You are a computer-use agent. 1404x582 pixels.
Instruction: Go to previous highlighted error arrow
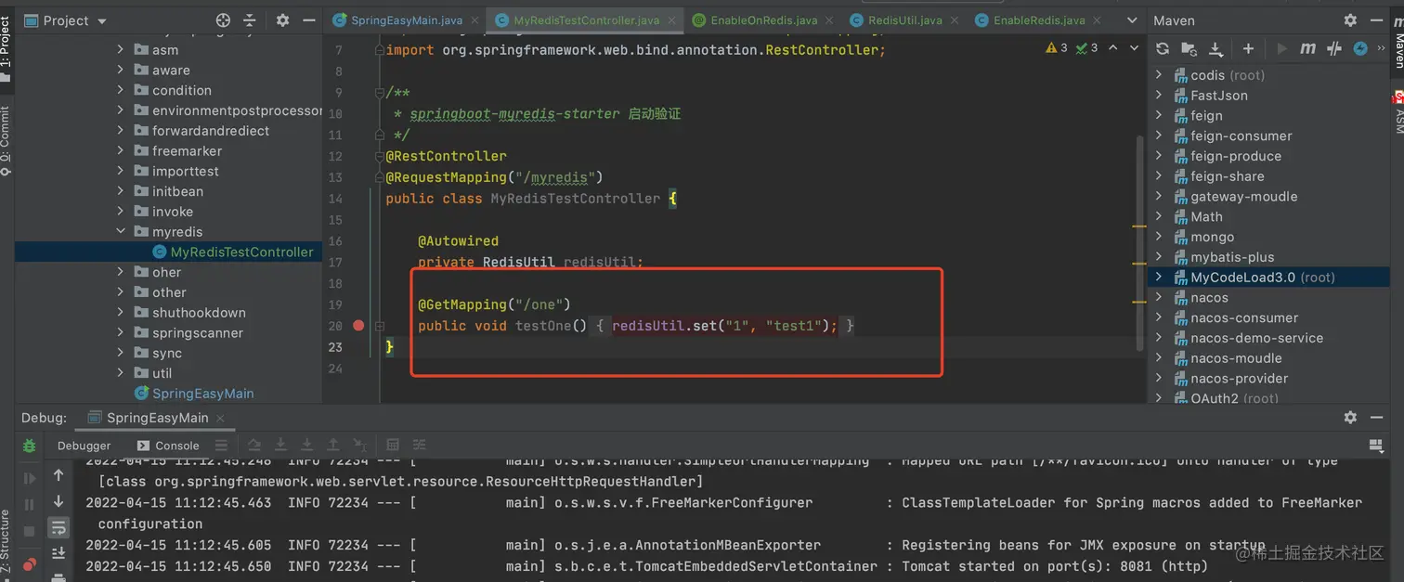pos(1112,48)
